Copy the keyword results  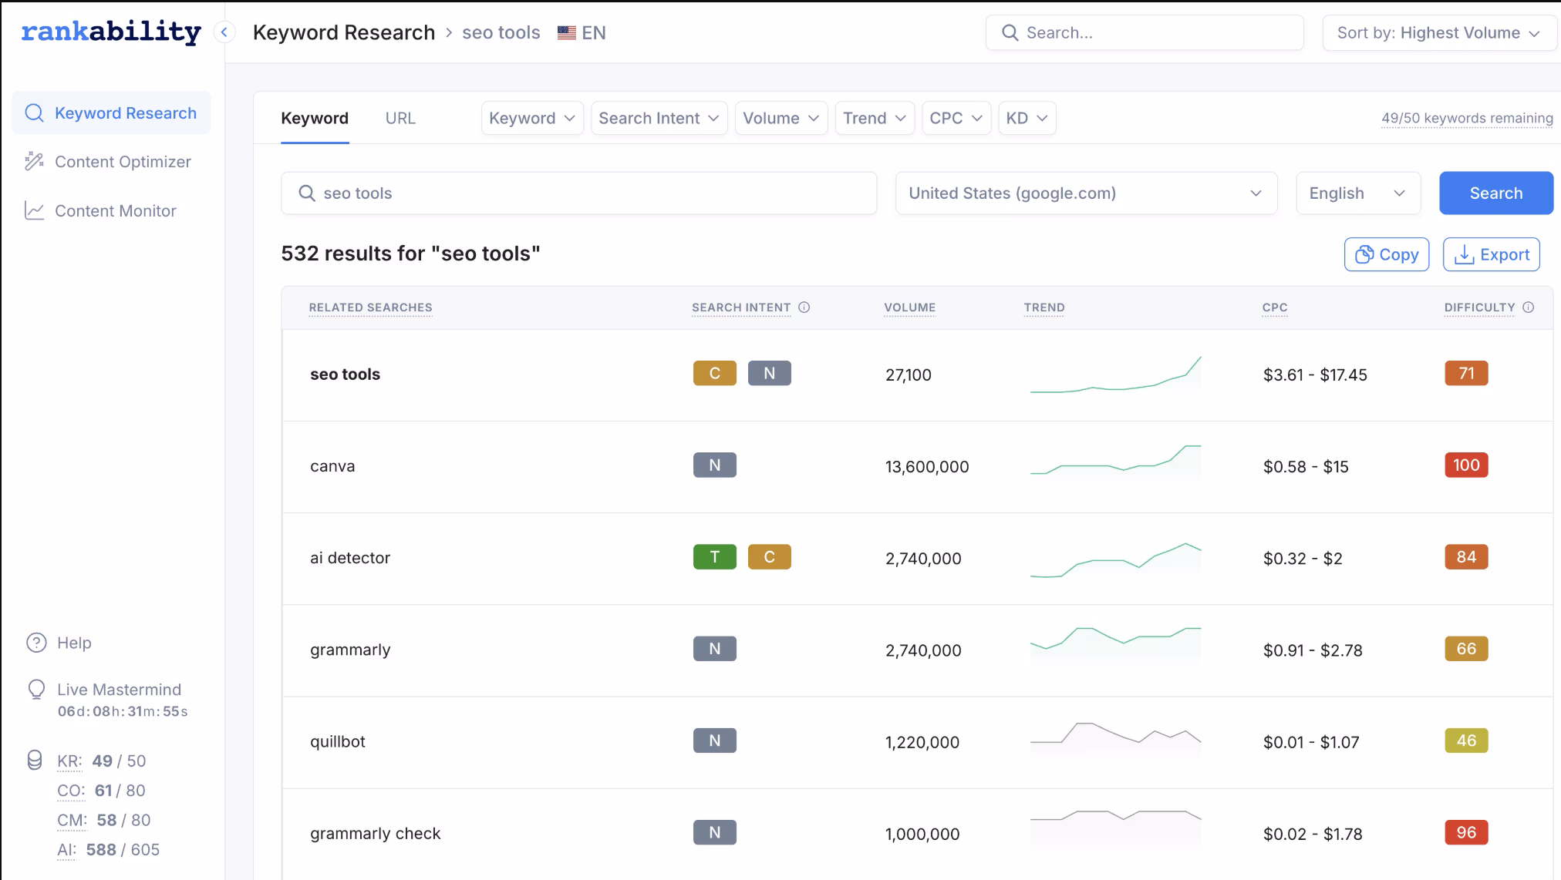click(x=1386, y=254)
